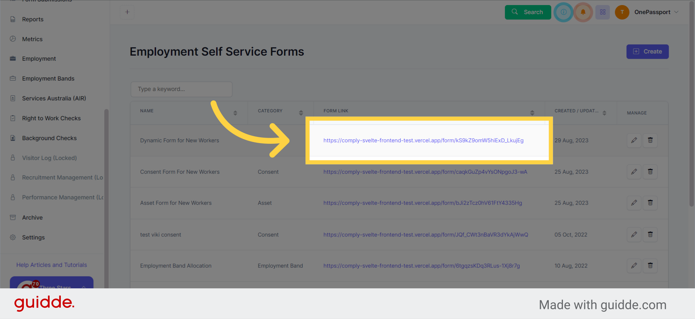This screenshot has height=319, width=695.
Task: Select Performance Management locked item
Action: pyautogui.click(x=63, y=197)
